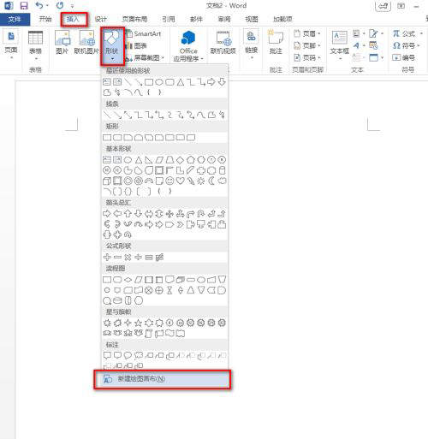Insert WordArt from the text group

point(356,45)
